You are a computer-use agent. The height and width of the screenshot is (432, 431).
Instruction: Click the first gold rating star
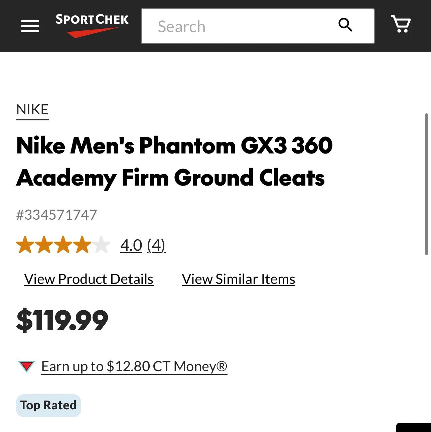tap(24, 245)
